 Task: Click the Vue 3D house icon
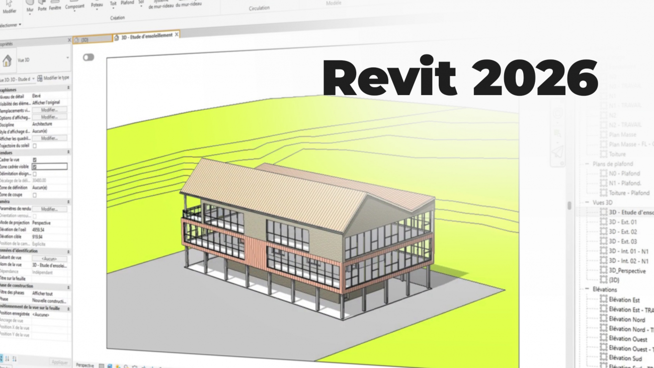tap(7, 61)
